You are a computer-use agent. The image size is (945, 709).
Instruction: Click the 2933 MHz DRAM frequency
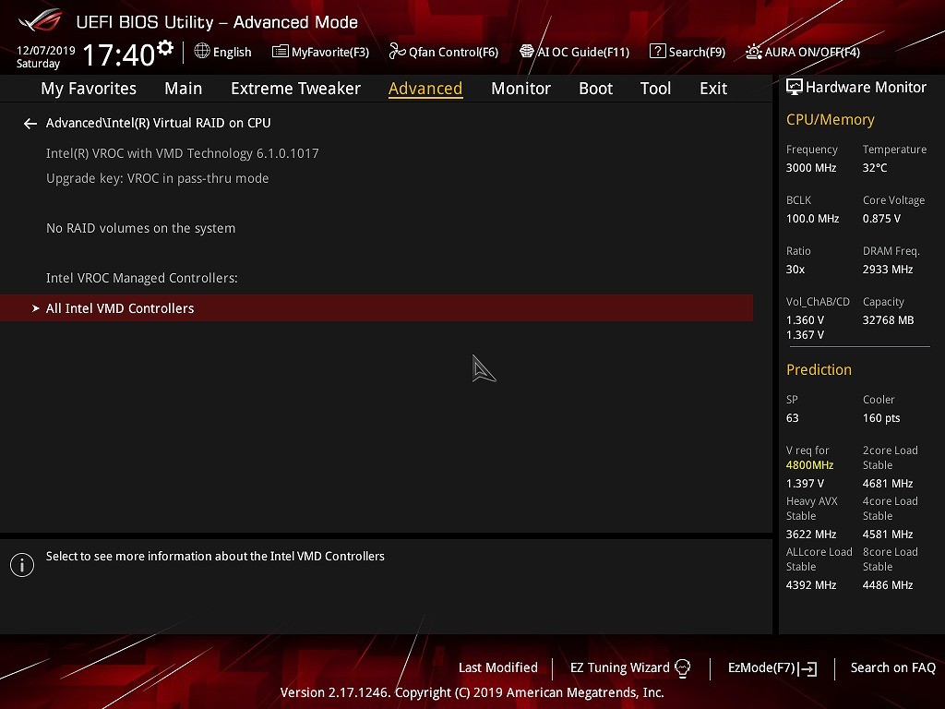click(888, 270)
